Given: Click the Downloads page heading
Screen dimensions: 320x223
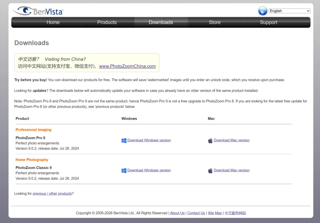Looking at the screenshot, I should coord(32,43).
